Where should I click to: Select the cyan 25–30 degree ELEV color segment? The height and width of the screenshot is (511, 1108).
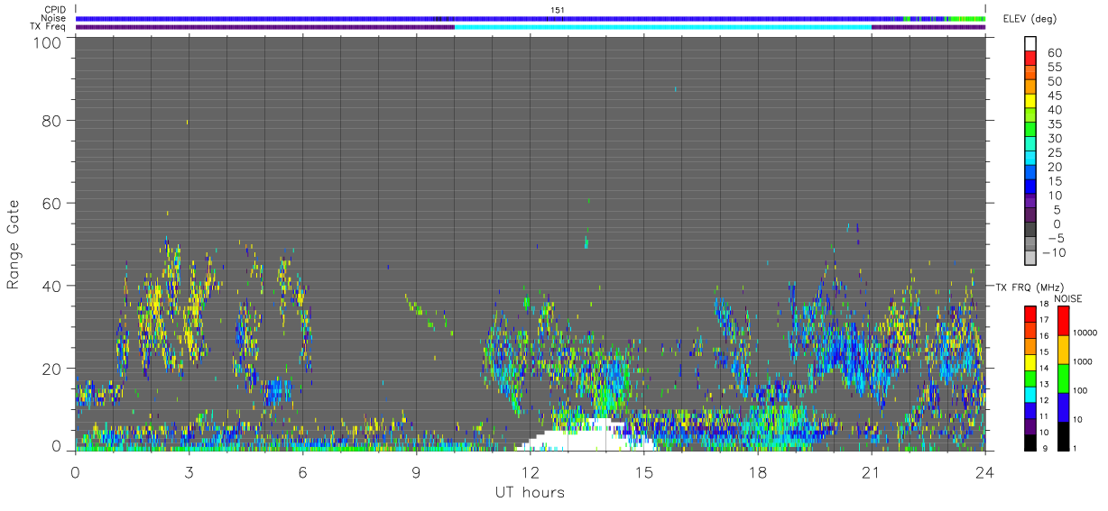click(x=1030, y=143)
